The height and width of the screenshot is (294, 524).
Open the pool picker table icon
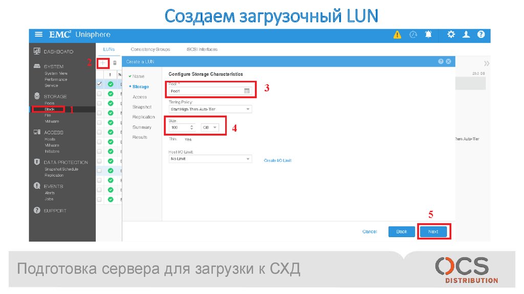pyautogui.click(x=247, y=91)
